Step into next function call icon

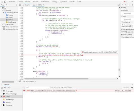(x=129, y=5)
